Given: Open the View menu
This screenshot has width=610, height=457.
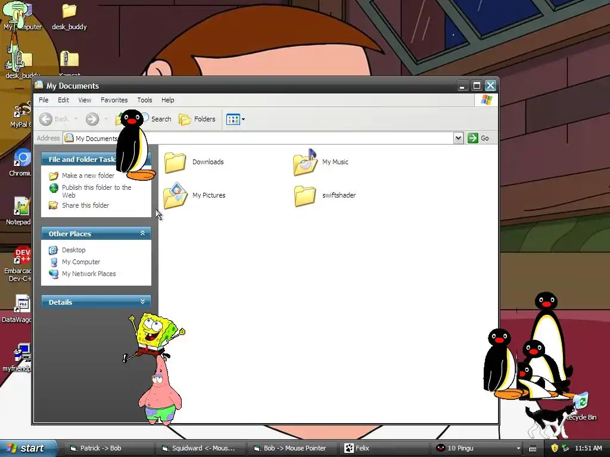Looking at the screenshot, I should pos(85,100).
